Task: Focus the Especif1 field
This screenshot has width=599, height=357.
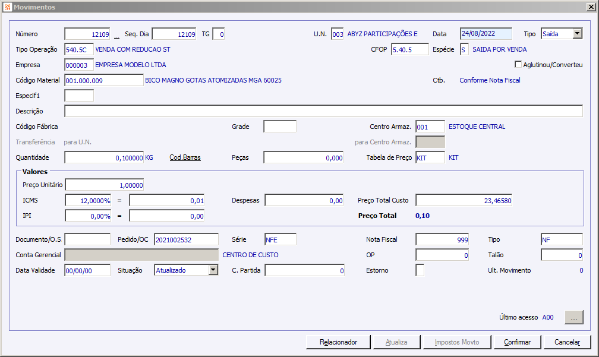Action: point(79,96)
